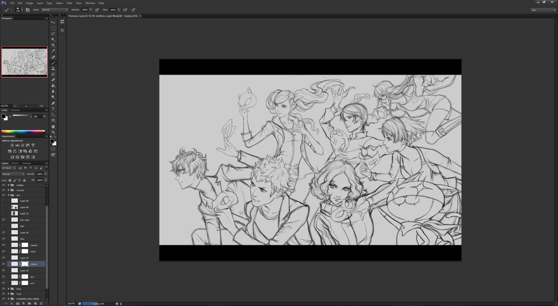Toggle the Brush panel icon in options bar
The width and height of the screenshot is (558, 306).
(x=27, y=9)
